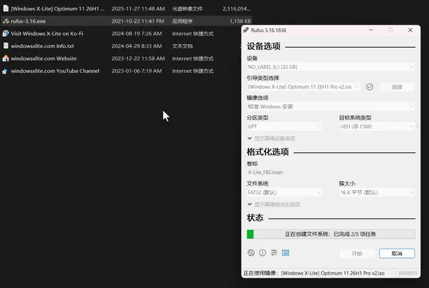Screen dimensions: 429x288
Task: Click the windowsxlite.com Website shortcut icon
Action: pyautogui.click(x=6, y=58)
